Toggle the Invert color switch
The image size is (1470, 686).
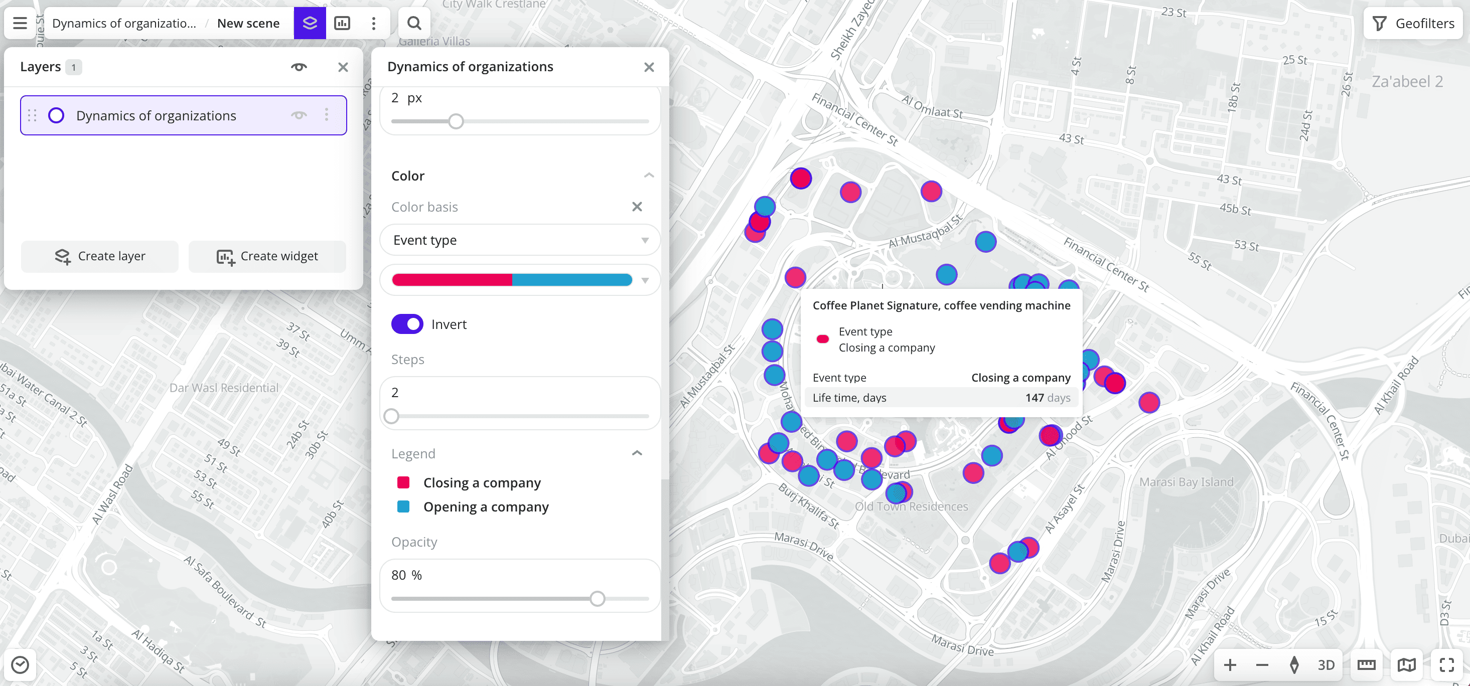click(x=407, y=323)
